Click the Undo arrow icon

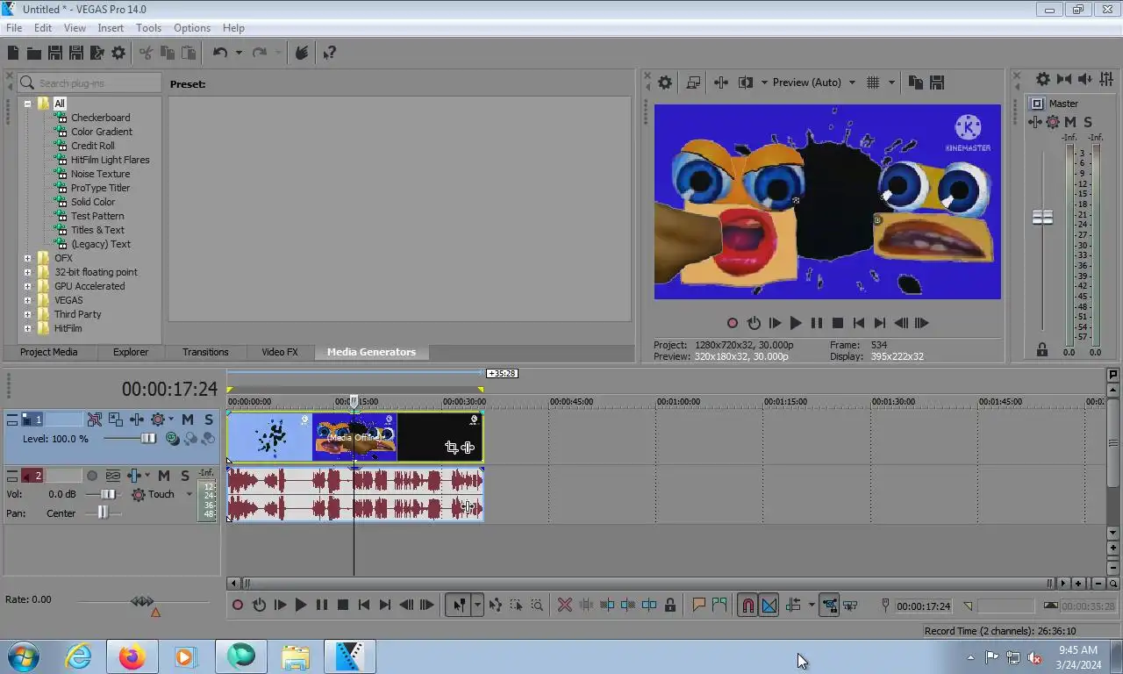[220, 54]
